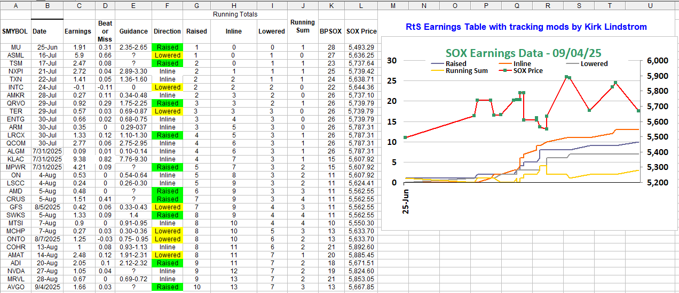Select the column L header

(x=361, y=5)
